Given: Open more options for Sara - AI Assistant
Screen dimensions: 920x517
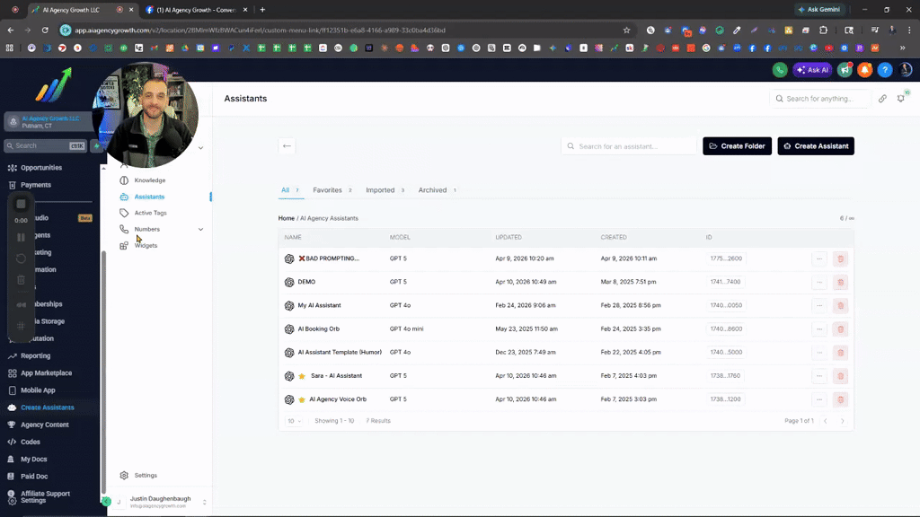Looking at the screenshot, I should pyautogui.click(x=819, y=376).
